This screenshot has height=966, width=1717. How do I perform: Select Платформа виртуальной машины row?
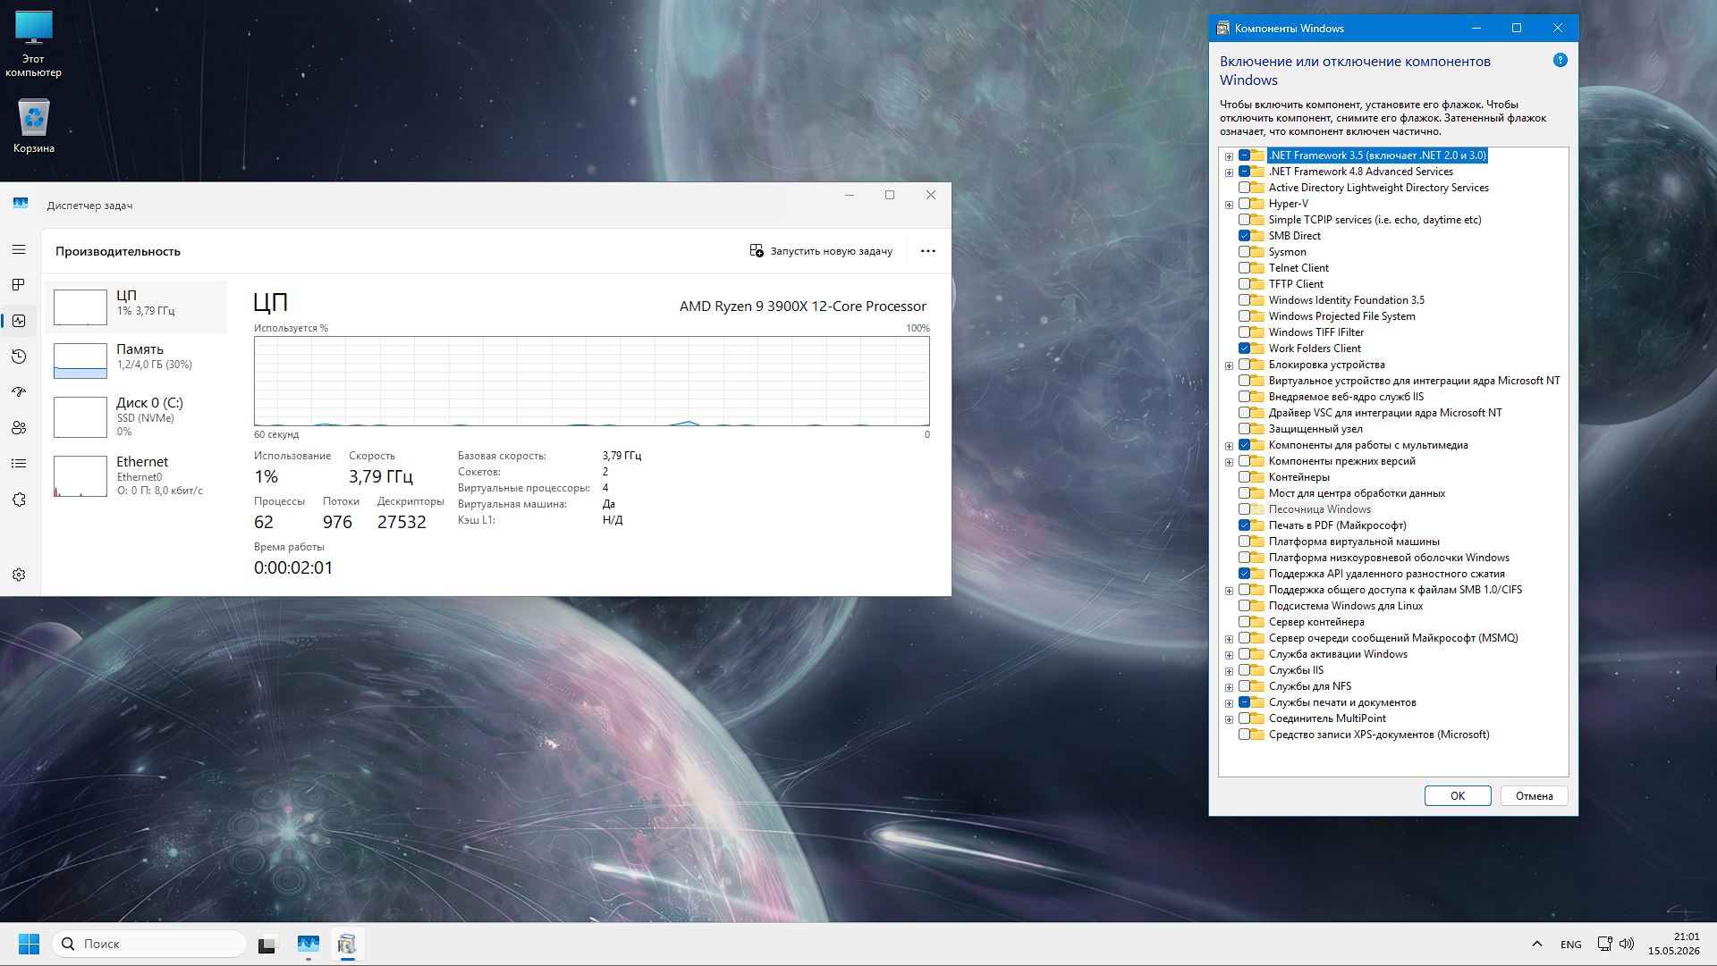click(x=1354, y=542)
